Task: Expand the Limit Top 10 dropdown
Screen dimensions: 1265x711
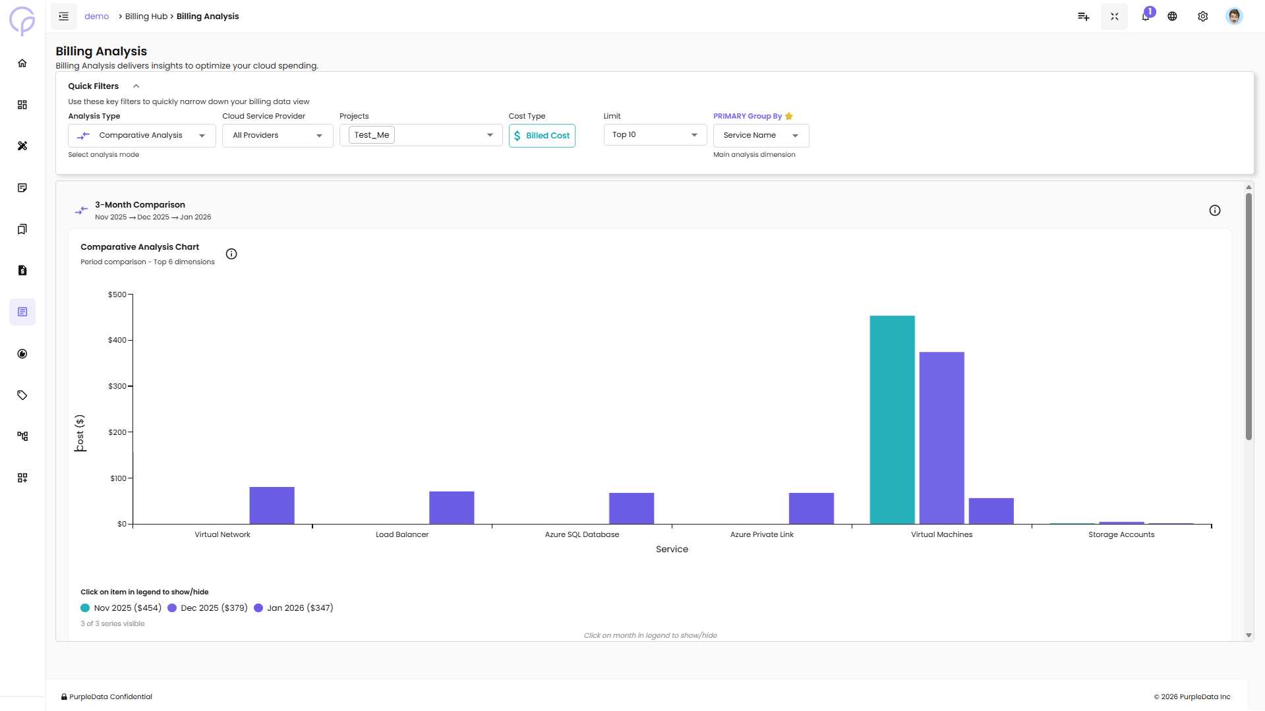Action: (x=655, y=135)
